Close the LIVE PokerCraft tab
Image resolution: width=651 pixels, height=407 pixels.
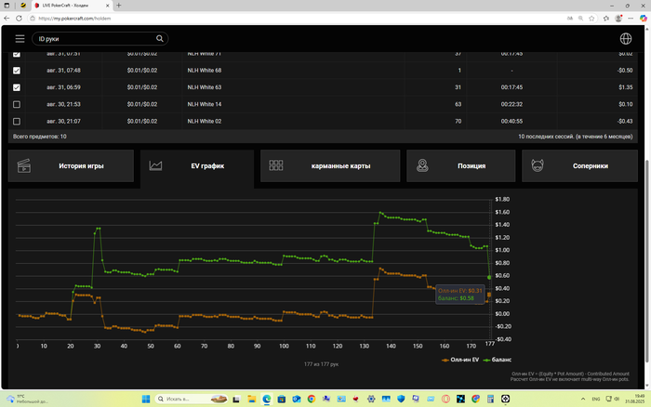point(108,6)
